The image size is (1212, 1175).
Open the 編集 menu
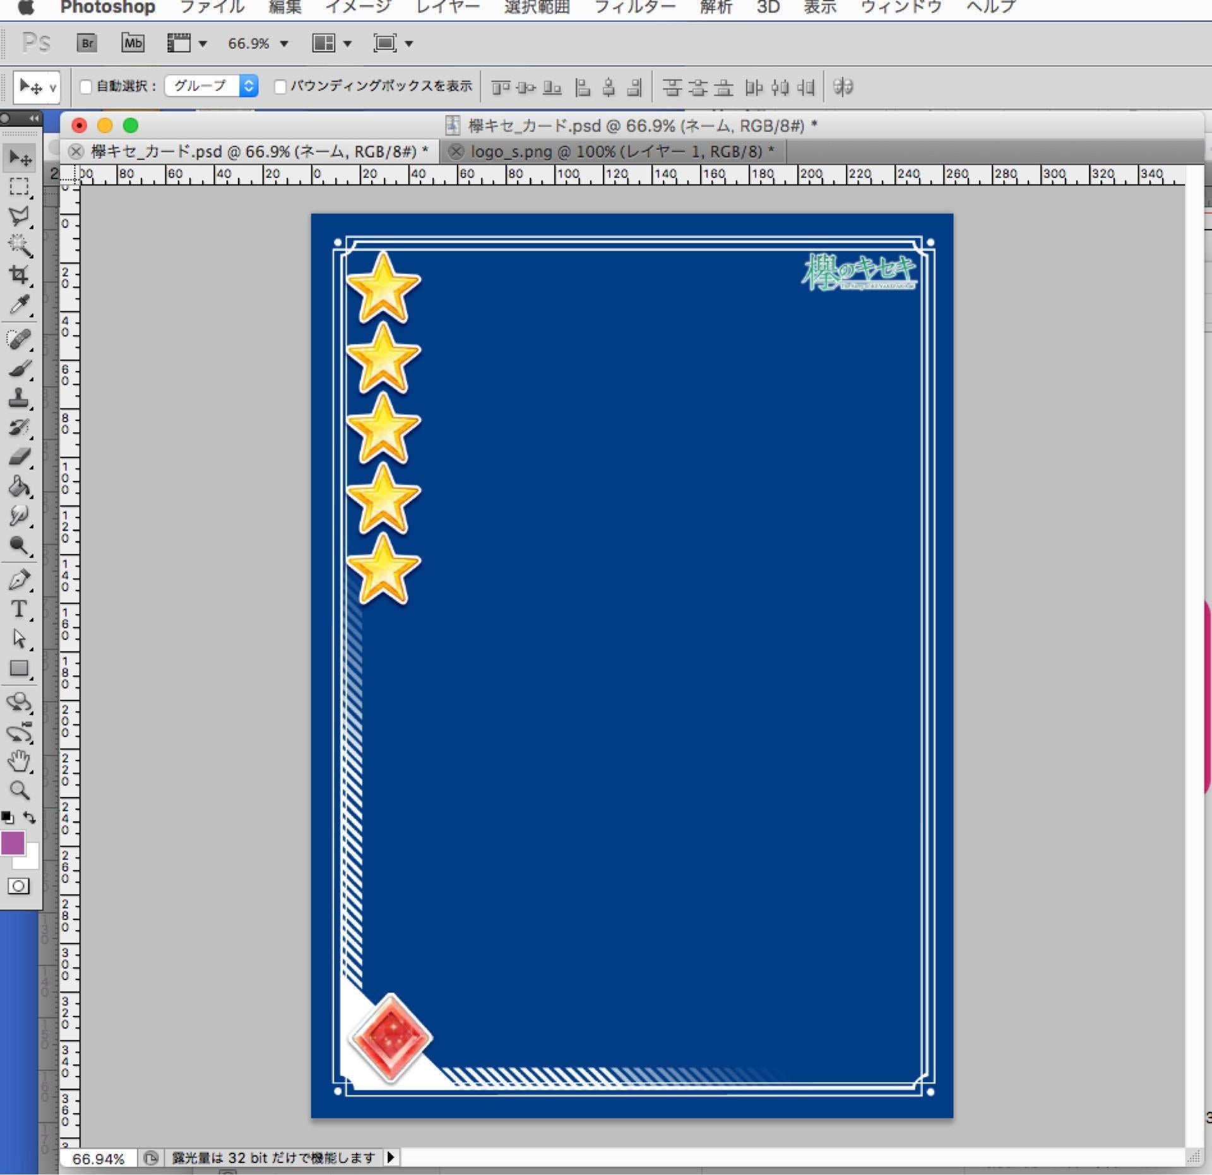[285, 8]
